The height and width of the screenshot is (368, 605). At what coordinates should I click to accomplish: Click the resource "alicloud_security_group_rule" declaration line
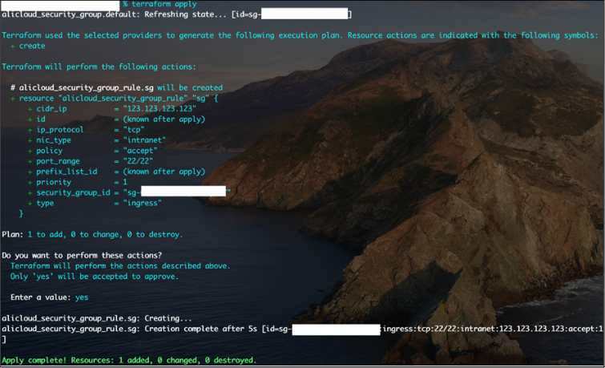tap(116, 98)
